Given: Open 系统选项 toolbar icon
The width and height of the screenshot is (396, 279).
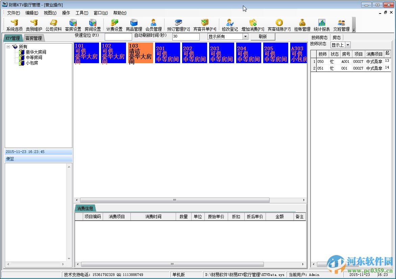Looking at the screenshot, I should [x=15, y=25].
